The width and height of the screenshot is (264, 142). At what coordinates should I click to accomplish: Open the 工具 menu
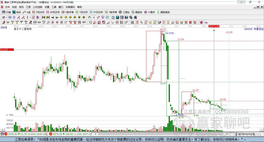pyautogui.click(x=54, y=7)
